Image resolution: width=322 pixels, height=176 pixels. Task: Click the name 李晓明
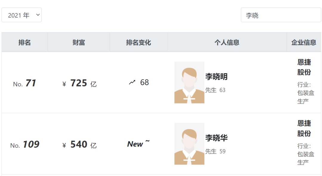[x=216, y=77]
